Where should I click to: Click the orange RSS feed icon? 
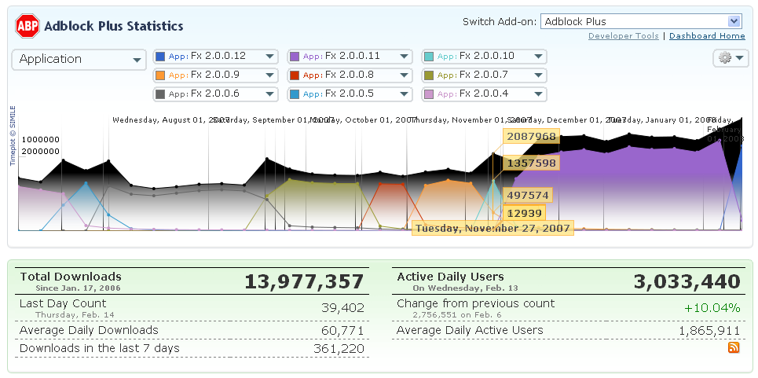pyautogui.click(x=734, y=347)
